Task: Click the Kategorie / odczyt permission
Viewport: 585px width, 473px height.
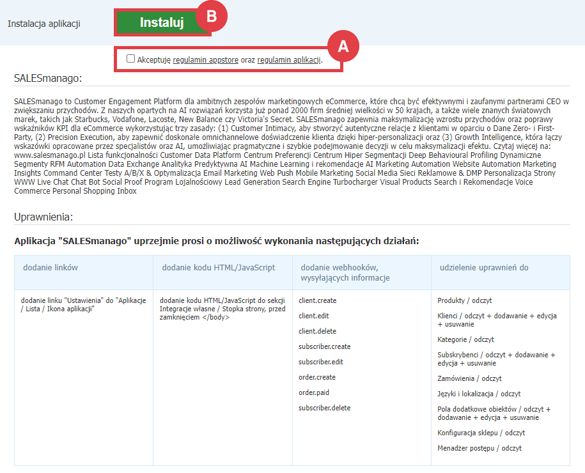Action: [x=465, y=339]
